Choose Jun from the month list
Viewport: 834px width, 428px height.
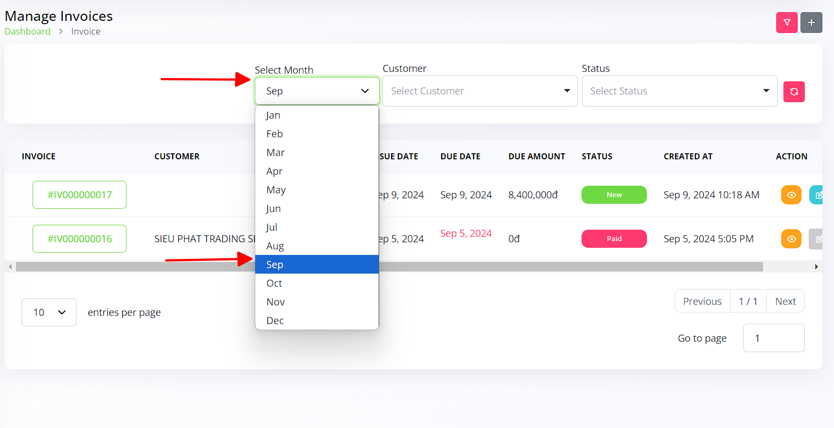click(x=317, y=209)
